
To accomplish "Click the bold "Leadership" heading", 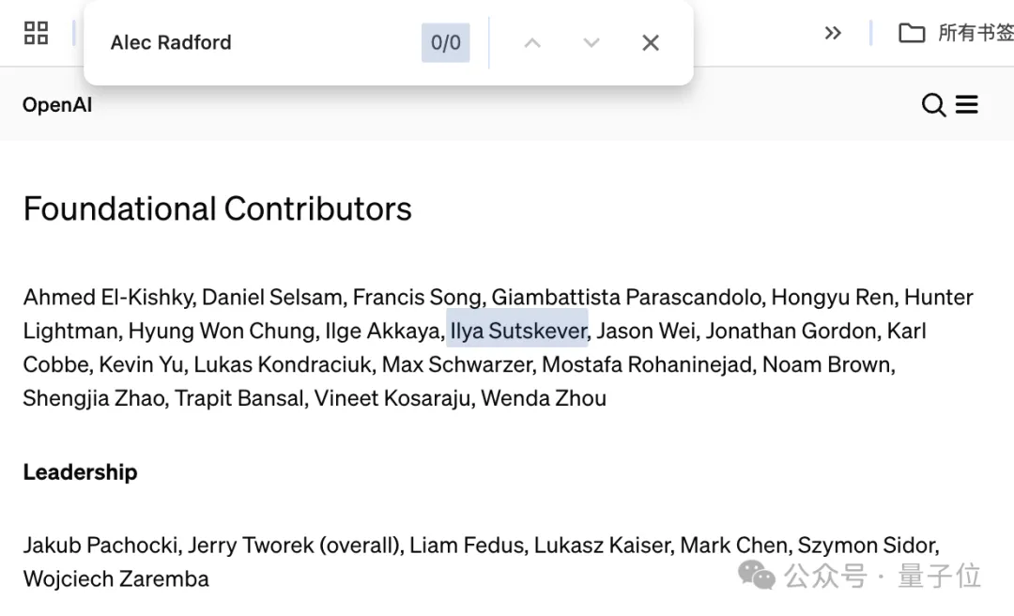I will point(80,471).
